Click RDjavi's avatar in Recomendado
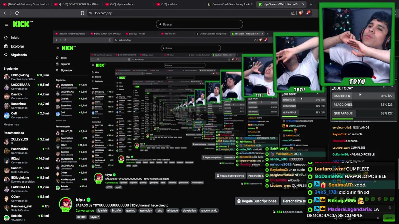The width and height of the screenshot is (399, 224). tap(7, 160)
